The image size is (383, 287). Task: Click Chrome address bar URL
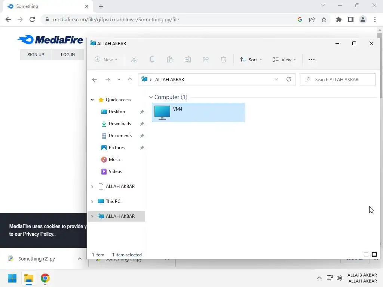click(116, 19)
